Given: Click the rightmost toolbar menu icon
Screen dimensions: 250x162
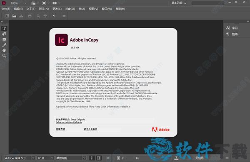Looking at the screenshot, I should point(64,16).
